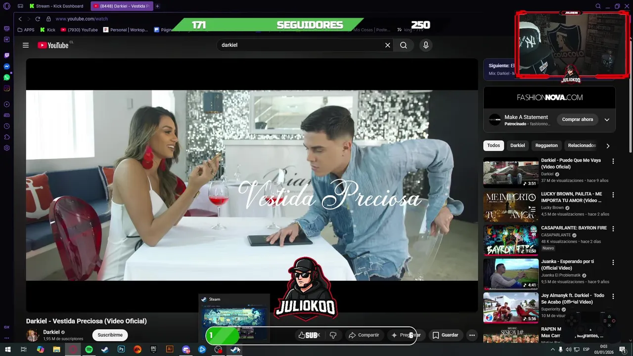Select the Darkiel filter chip

point(517,145)
